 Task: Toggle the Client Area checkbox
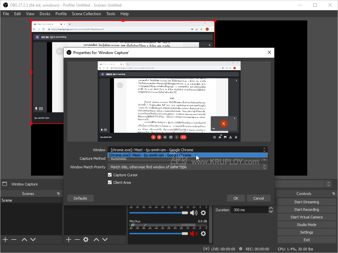point(110,182)
